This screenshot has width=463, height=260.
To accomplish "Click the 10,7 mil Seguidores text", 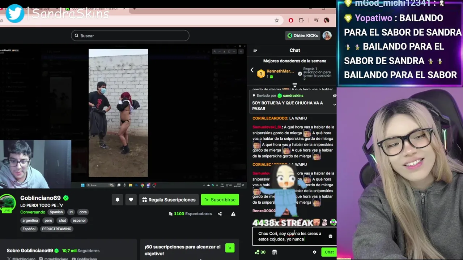I will pyautogui.click(x=81, y=251).
